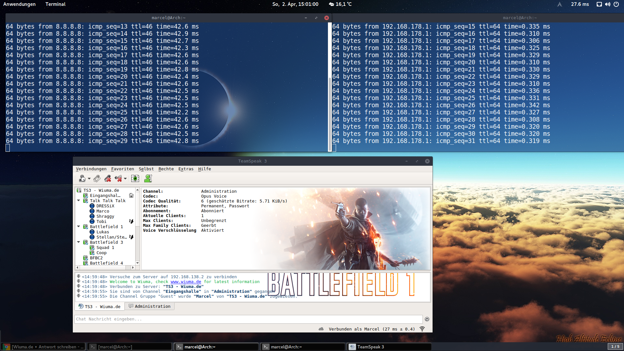Image resolution: width=624 pixels, height=351 pixels.
Task: Open dropdown arrow beside away status icon
Action: click(x=89, y=178)
